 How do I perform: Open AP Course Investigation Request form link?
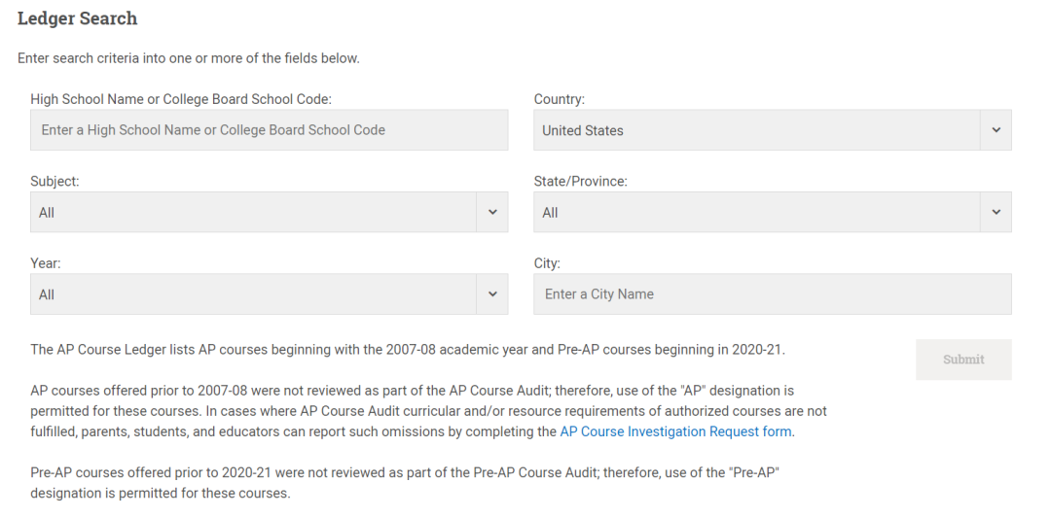(675, 431)
